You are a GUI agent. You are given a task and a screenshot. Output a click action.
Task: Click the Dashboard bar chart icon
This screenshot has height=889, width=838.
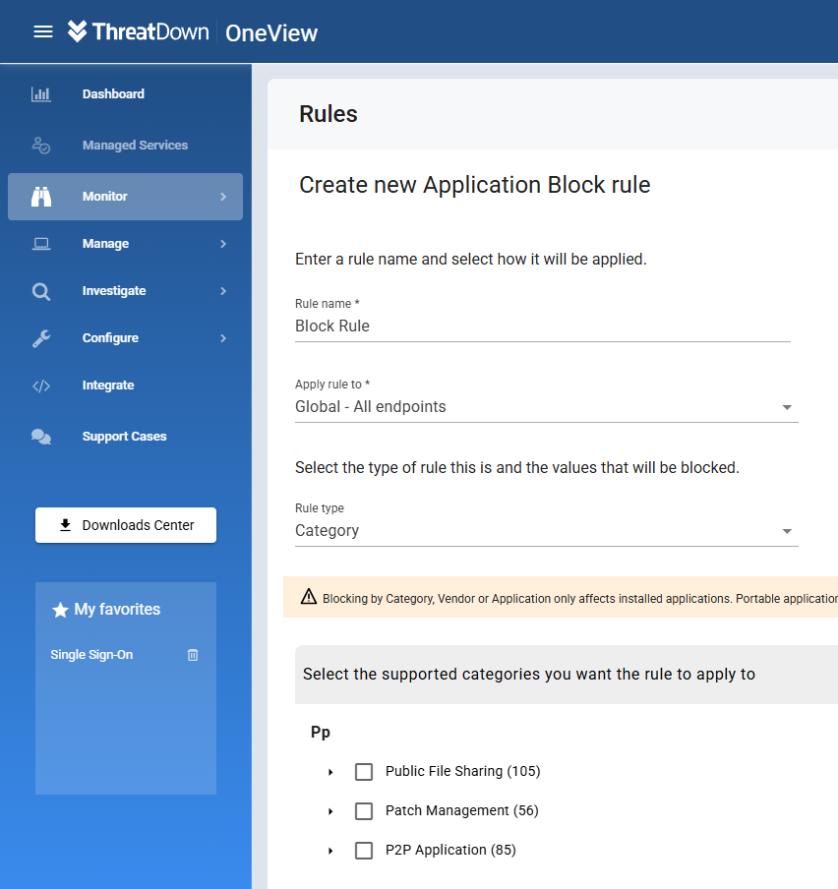[41, 94]
